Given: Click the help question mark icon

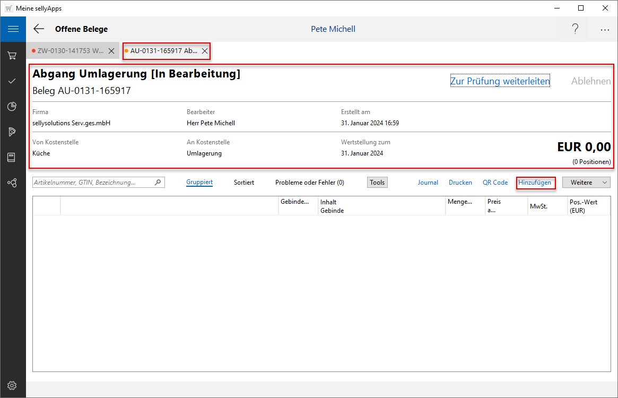Looking at the screenshot, I should coord(575,29).
